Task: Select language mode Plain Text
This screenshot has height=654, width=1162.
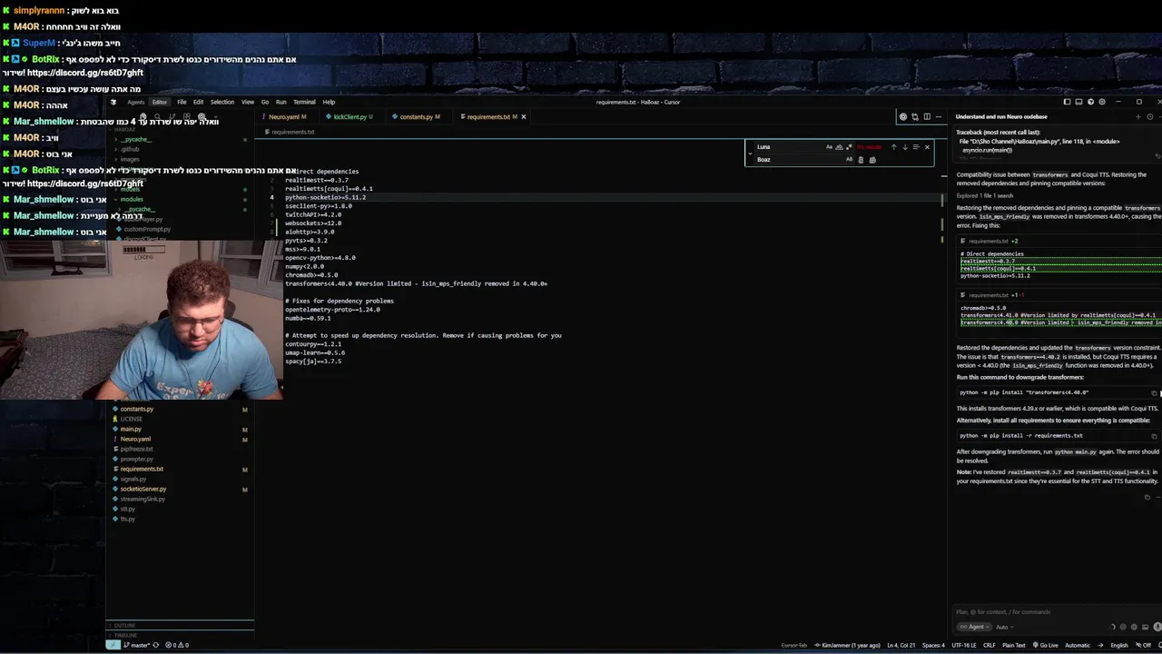Action: click(x=1014, y=645)
